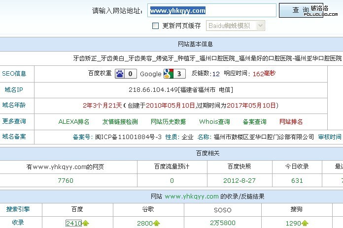The image size is (343, 228).
Task: Open the Baidu蜘蛛模拟 dropdown
Action: click(x=236, y=26)
